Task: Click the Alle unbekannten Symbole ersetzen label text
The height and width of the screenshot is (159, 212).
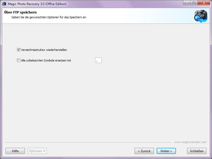Action: coord(46,61)
